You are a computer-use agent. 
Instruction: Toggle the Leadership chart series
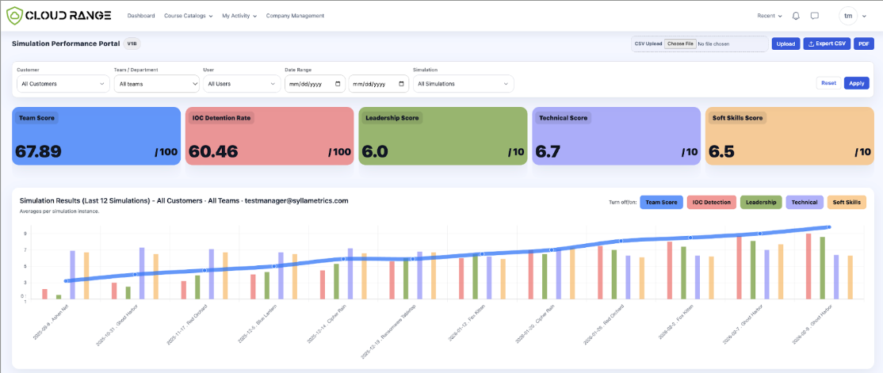761,202
